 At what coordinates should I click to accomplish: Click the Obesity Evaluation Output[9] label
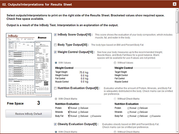point(78,124)
